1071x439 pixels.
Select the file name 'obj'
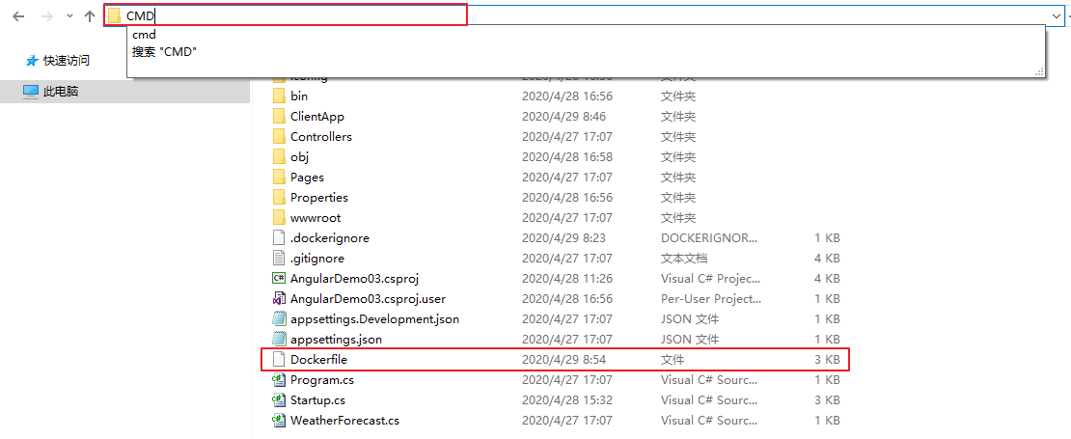(299, 157)
